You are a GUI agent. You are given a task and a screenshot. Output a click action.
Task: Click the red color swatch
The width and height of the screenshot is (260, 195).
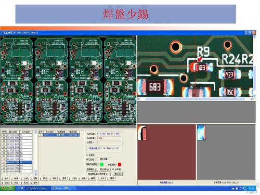coord(120,164)
